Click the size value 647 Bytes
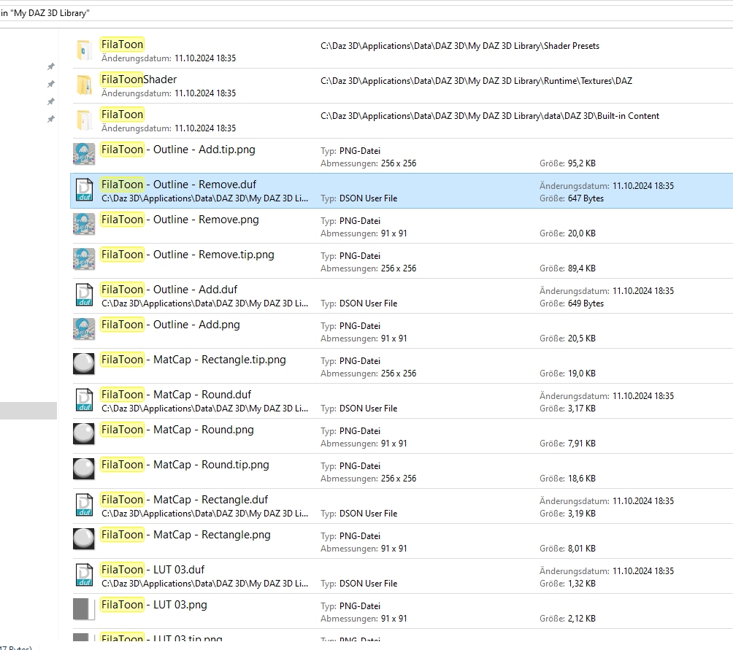This screenshot has height=650, width=733. click(x=586, y=198)
